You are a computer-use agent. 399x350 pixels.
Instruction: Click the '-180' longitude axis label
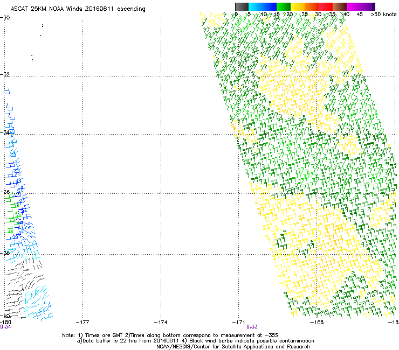[x=5, y=323]
